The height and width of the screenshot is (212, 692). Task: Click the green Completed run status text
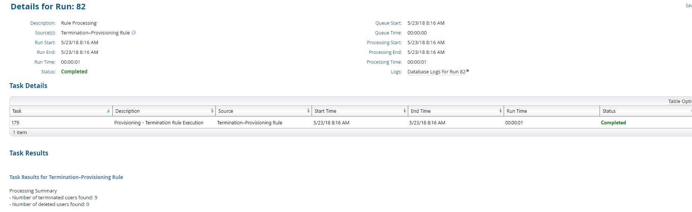pyautogui.click(x=74, y=72)
